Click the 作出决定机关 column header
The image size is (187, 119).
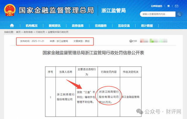coord(131,72)
